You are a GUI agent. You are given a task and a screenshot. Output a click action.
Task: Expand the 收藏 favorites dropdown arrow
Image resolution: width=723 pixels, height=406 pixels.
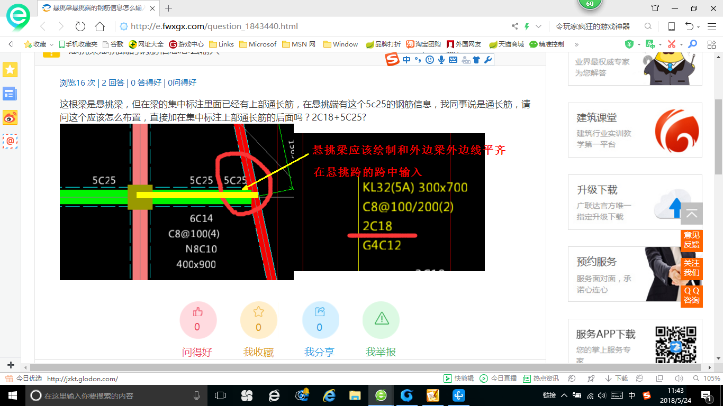click(51, 44)
